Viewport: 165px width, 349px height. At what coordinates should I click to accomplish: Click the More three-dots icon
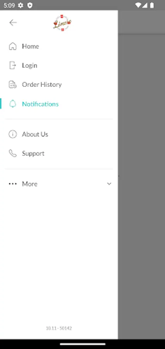(13, 184)
